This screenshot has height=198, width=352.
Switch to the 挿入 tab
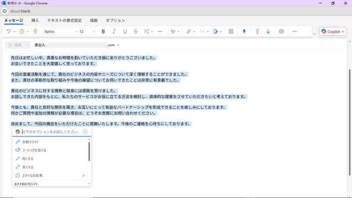tap(35, 20)
